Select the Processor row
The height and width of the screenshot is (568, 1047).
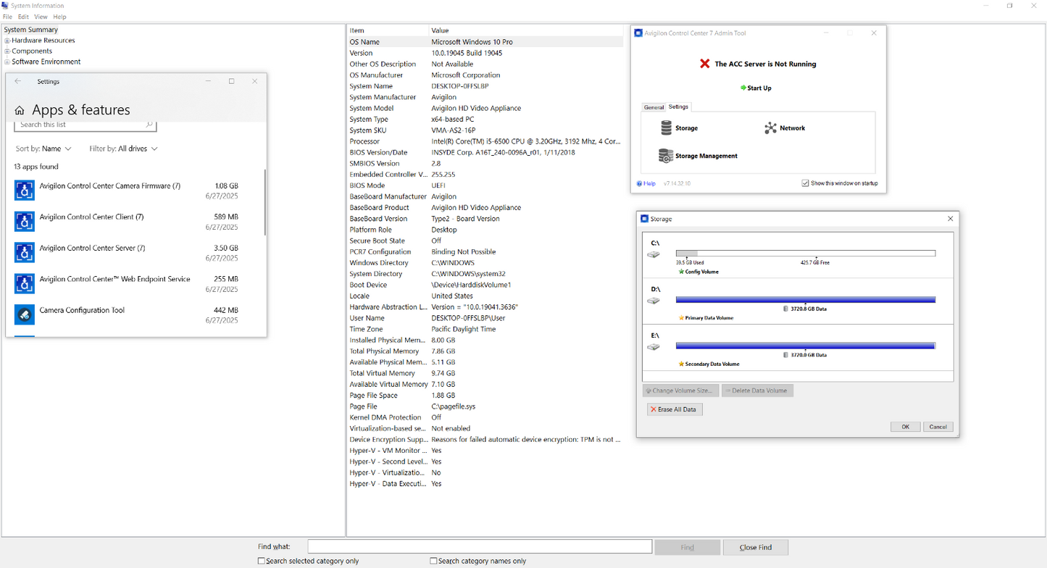pyautogui.click(x=485, y=141)
